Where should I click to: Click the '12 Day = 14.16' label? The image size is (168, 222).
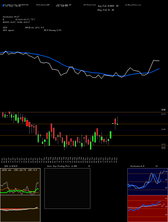[x=12, y=6]
